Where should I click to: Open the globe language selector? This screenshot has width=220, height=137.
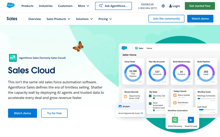pos(163,6)
